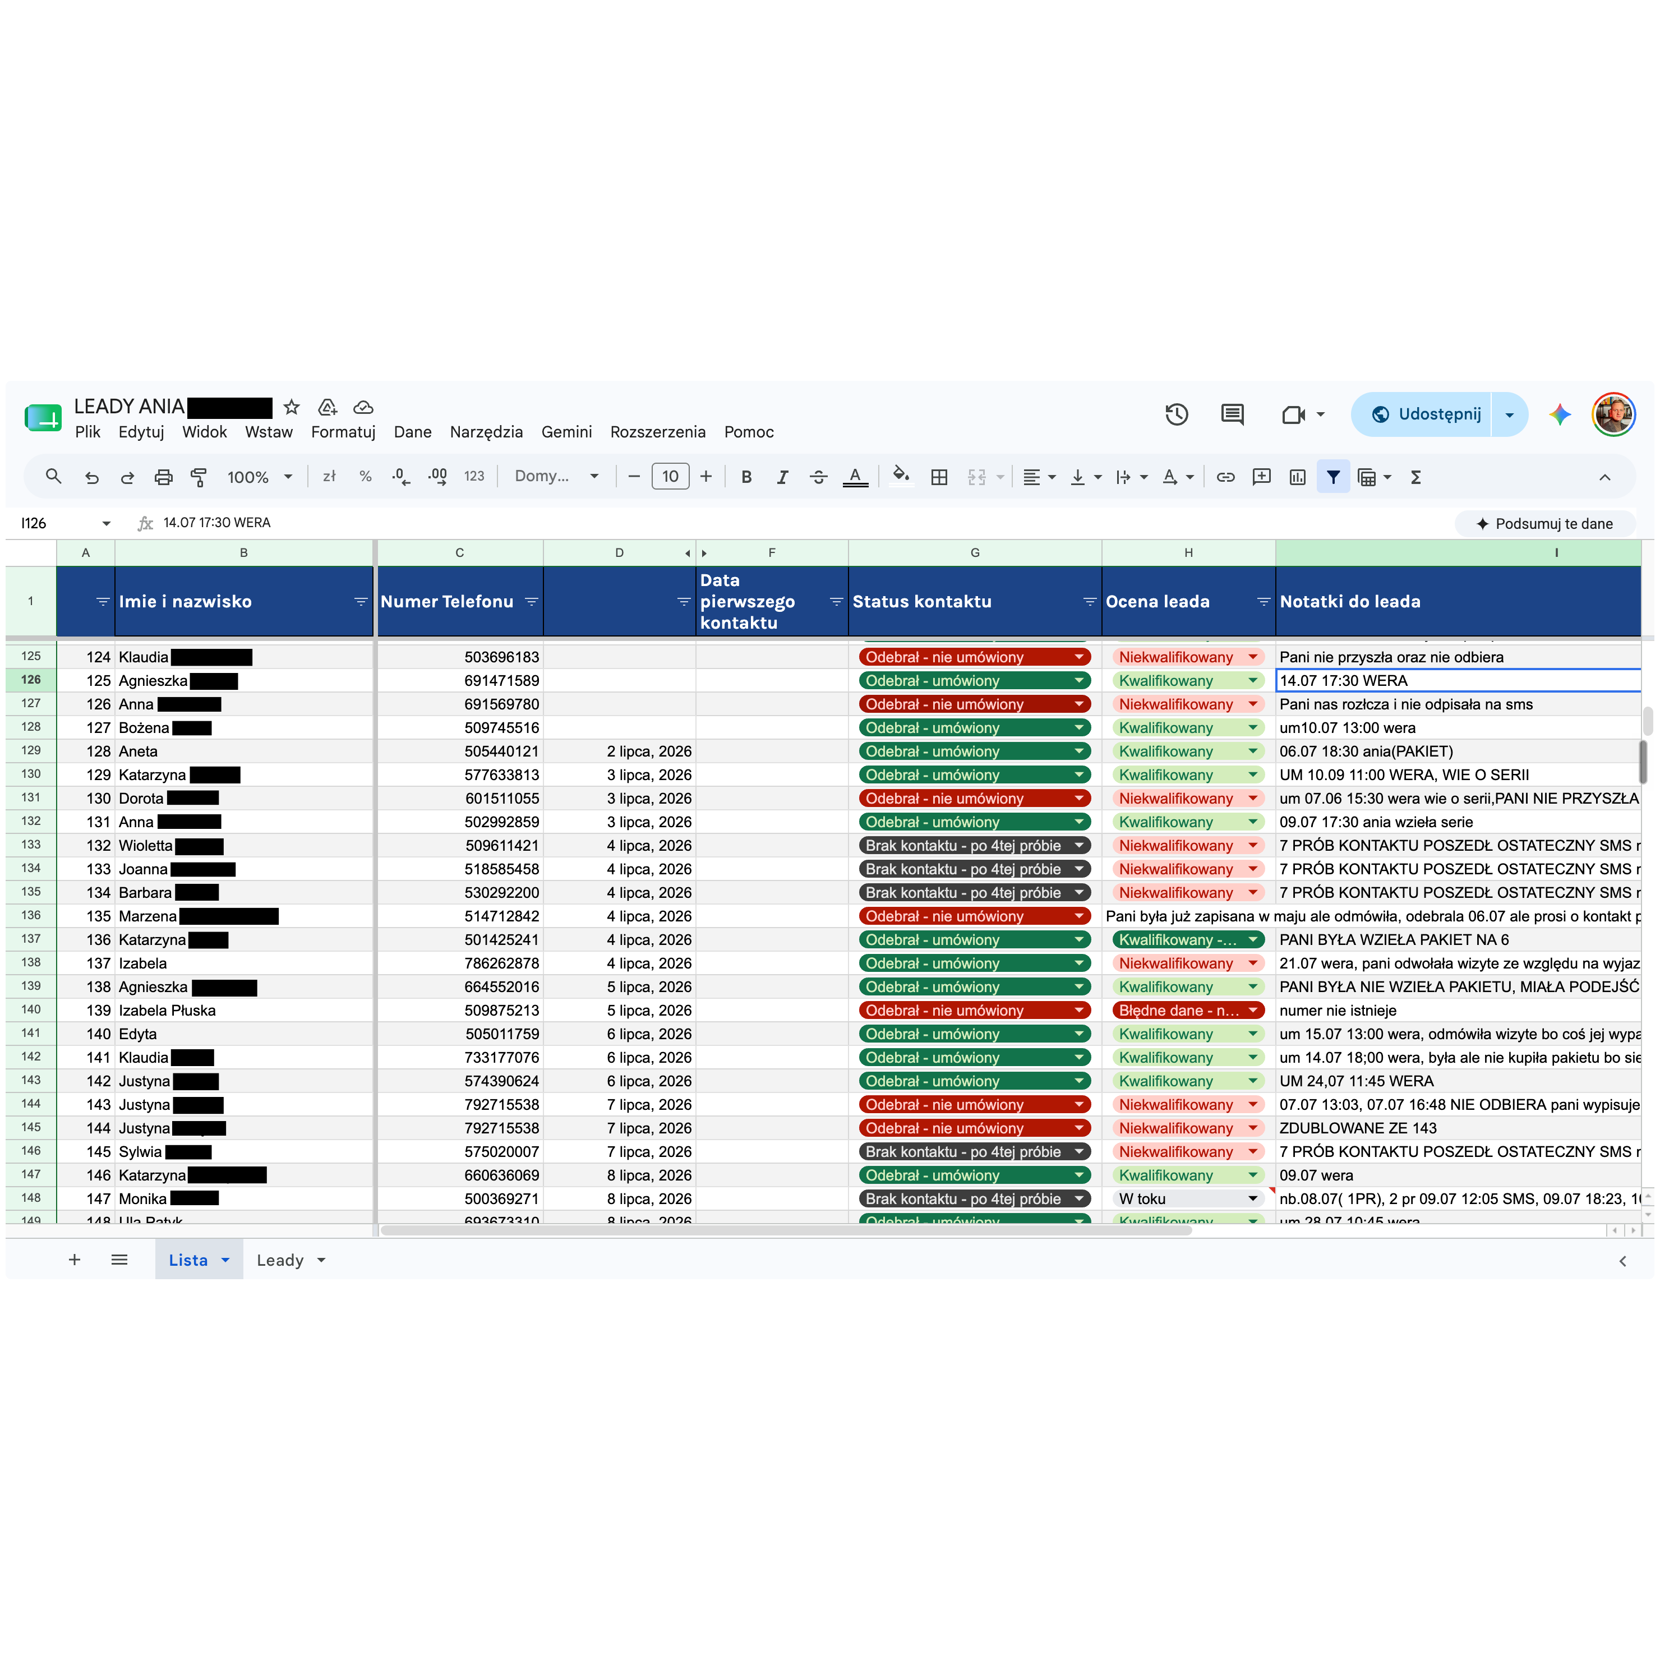Redo the last action

pyautogui.click(x=127, y=477)
